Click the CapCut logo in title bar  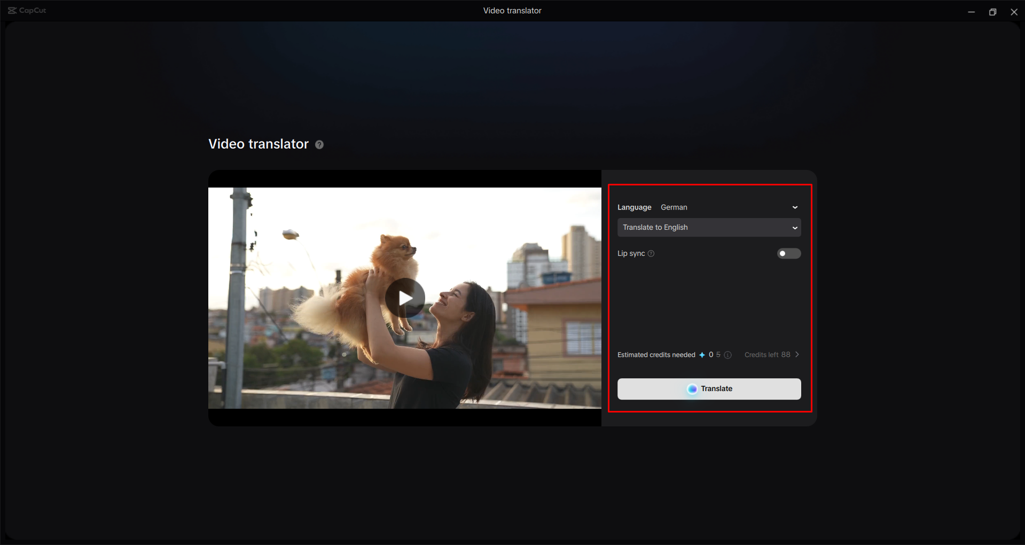click(27, 11)
